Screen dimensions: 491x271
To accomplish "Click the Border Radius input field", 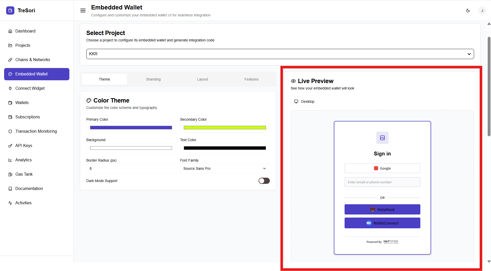I will tap(131, 168).
